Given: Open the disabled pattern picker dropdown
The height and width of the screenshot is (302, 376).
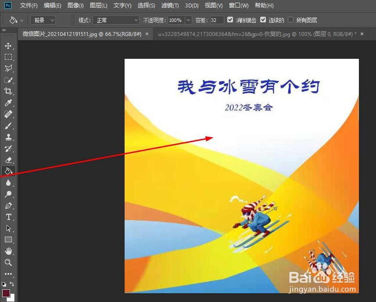Looking at the screenshot, I should 72,20.
